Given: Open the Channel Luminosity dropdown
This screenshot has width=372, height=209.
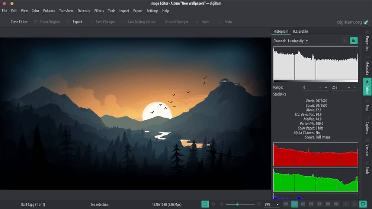Looking at the screenshot, I should click(298, 41).
